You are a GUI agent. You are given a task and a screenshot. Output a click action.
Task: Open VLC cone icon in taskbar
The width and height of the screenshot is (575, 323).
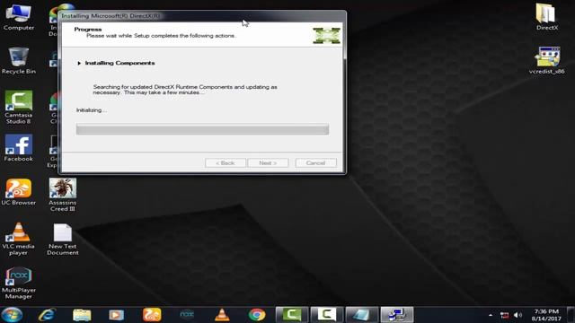[x=222, y=315]
